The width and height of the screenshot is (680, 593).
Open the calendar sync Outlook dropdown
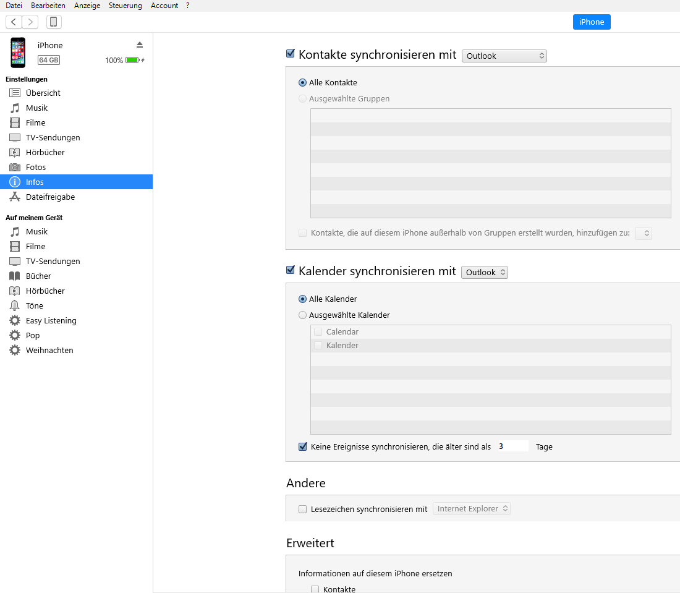485,273
